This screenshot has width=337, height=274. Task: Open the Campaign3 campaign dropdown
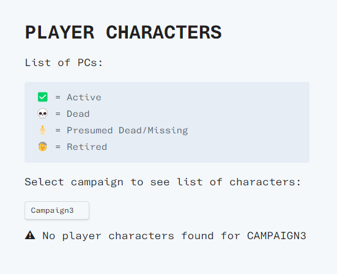point(57,210)
